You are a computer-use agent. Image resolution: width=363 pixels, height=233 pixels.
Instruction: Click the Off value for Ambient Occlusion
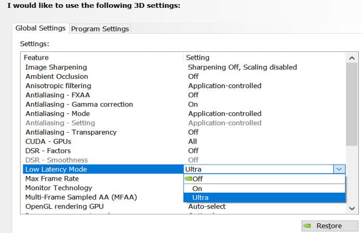(193, 77)
